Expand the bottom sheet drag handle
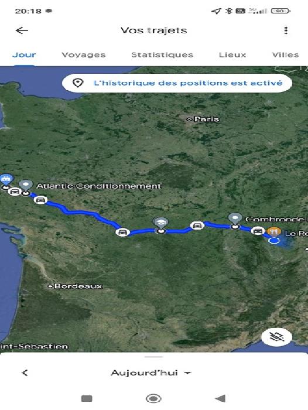Viewport: 308px width, 410px height. coord(154,357)
